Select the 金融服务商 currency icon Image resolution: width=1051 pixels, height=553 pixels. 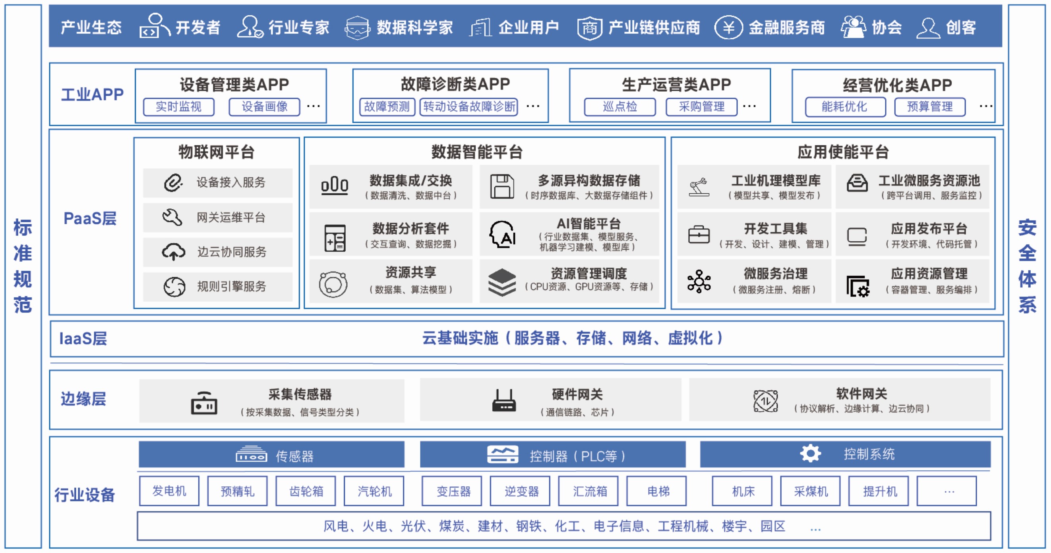730,28
